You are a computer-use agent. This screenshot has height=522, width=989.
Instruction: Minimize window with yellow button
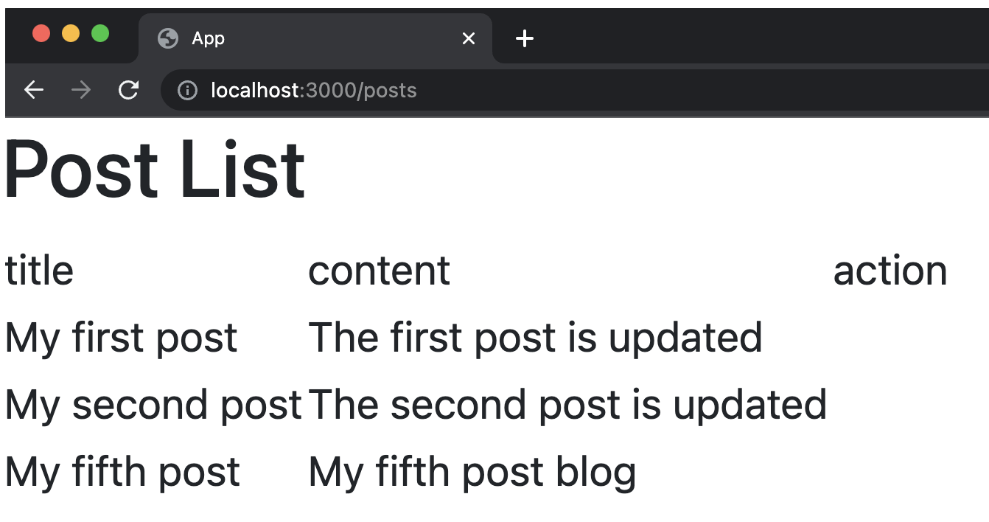click(71, 33)
